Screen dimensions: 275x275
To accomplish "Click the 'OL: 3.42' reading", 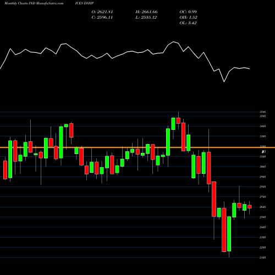I will tap(188, 23).
